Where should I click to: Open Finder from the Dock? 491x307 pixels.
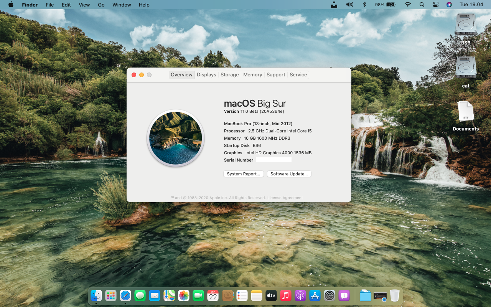[96, 295]
